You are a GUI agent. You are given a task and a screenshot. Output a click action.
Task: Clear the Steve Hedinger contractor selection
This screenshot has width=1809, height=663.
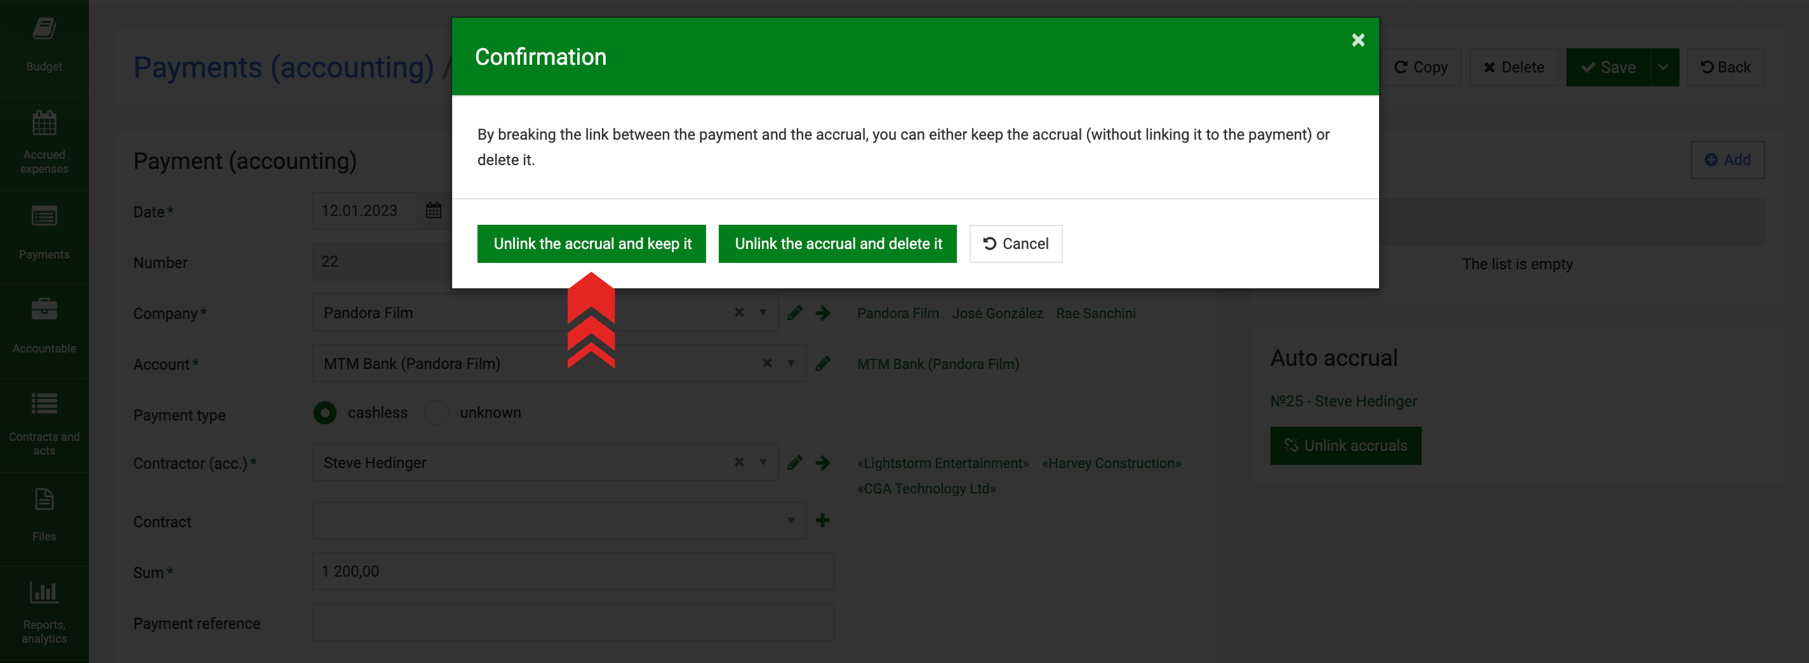tap(738, 462)
